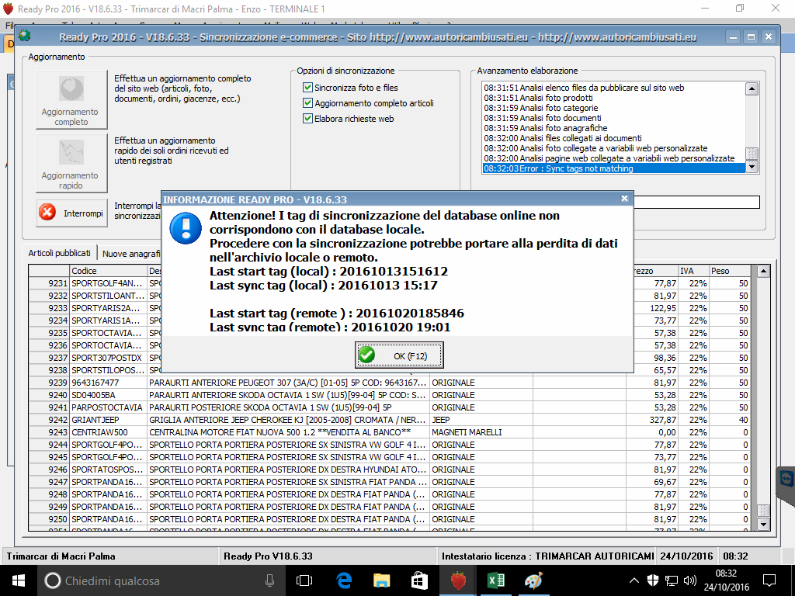
Task: Open Excel from the taskbar
Action: coord(495,580)
